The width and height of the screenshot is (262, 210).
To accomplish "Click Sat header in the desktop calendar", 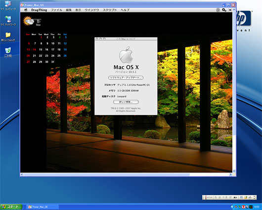I will tap(65, 34).
